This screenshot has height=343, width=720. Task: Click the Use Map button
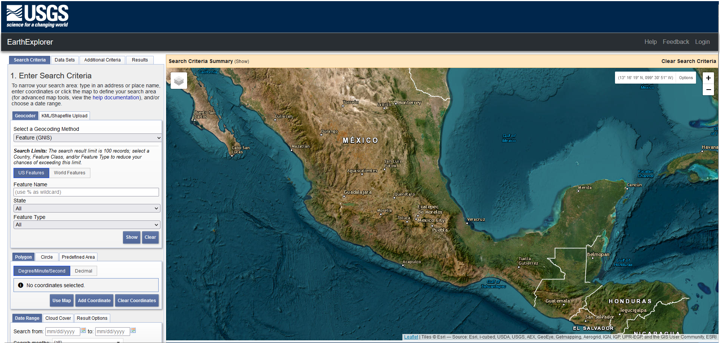(61, 301)
